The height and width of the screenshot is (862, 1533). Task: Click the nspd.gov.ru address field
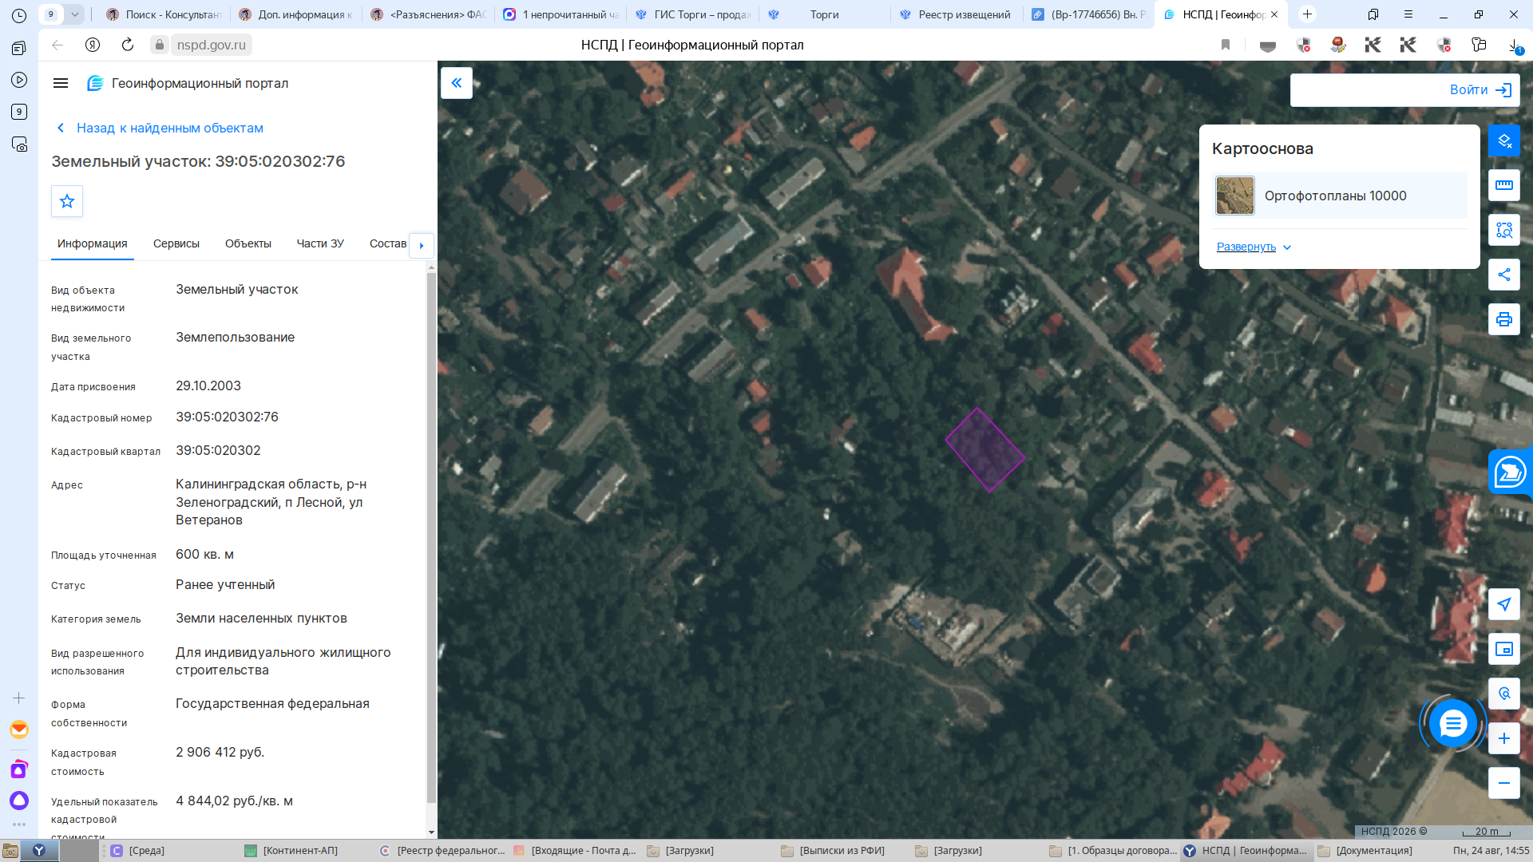212,45
